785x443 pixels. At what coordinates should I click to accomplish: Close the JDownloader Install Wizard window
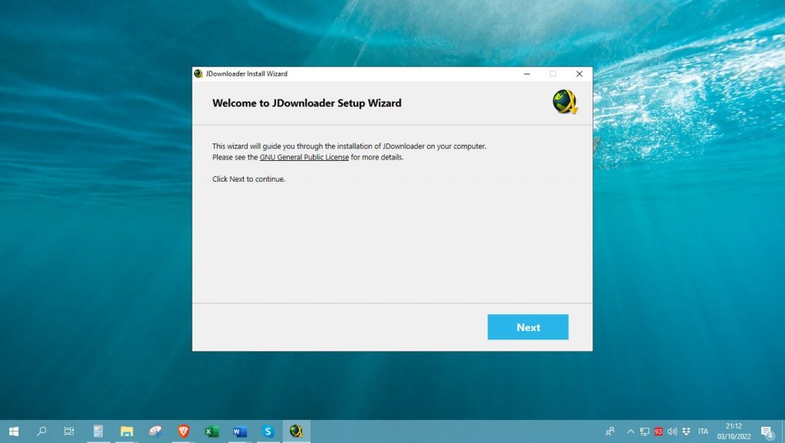coord(579,74)
